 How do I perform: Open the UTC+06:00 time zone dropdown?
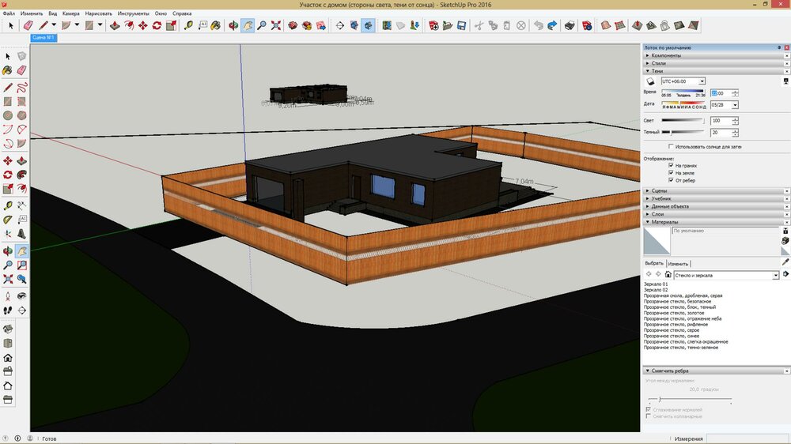click(x=702, y=81)
